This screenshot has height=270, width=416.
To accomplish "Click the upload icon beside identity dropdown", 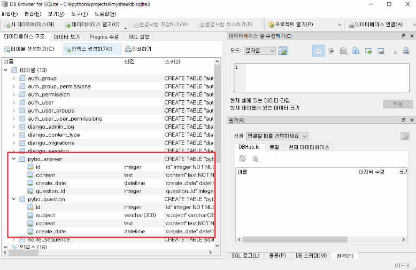I will point(405,136).
